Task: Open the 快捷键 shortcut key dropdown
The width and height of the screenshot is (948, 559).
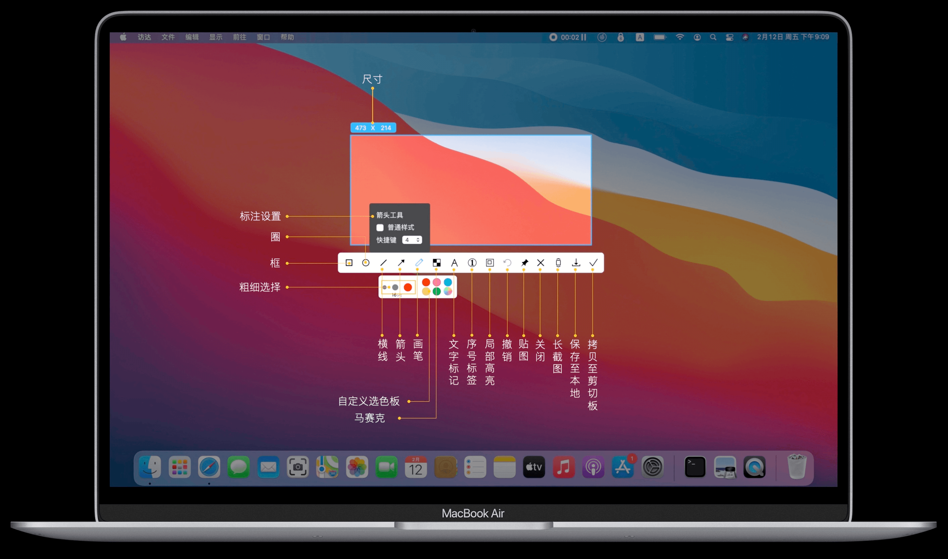Action: [412, 240]
